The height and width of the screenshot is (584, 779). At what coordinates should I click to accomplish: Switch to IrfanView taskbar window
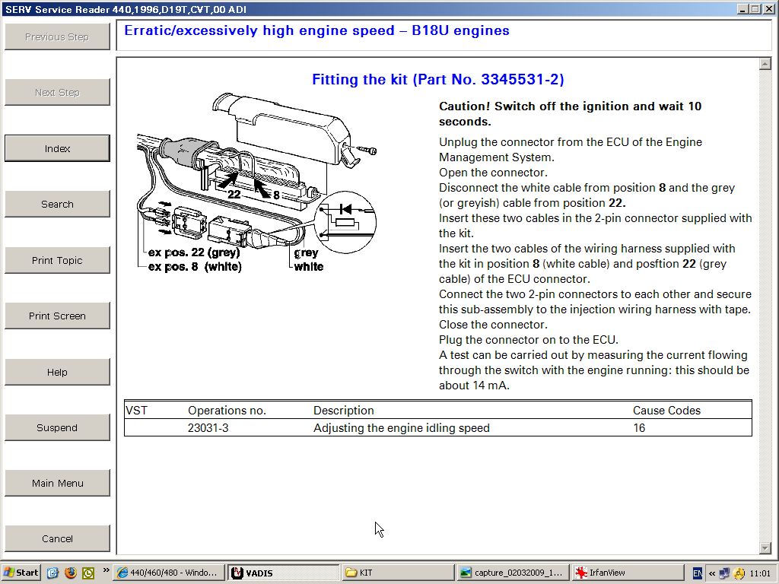click(628, 573)
